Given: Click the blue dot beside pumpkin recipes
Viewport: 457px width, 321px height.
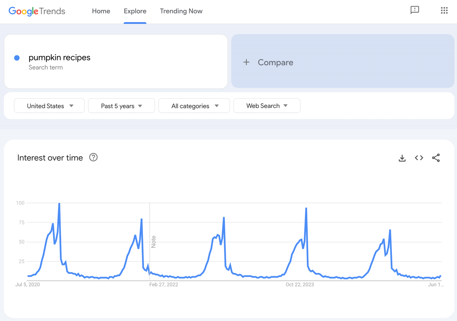Looking at the screenshot, I should pos(17,58).
